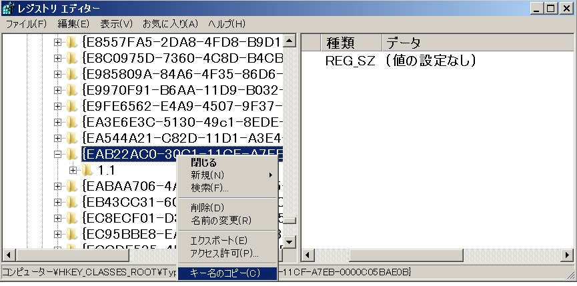Click folder icon of selected {EAB22AC0 key
577x286 pixels.
(72, 155)
